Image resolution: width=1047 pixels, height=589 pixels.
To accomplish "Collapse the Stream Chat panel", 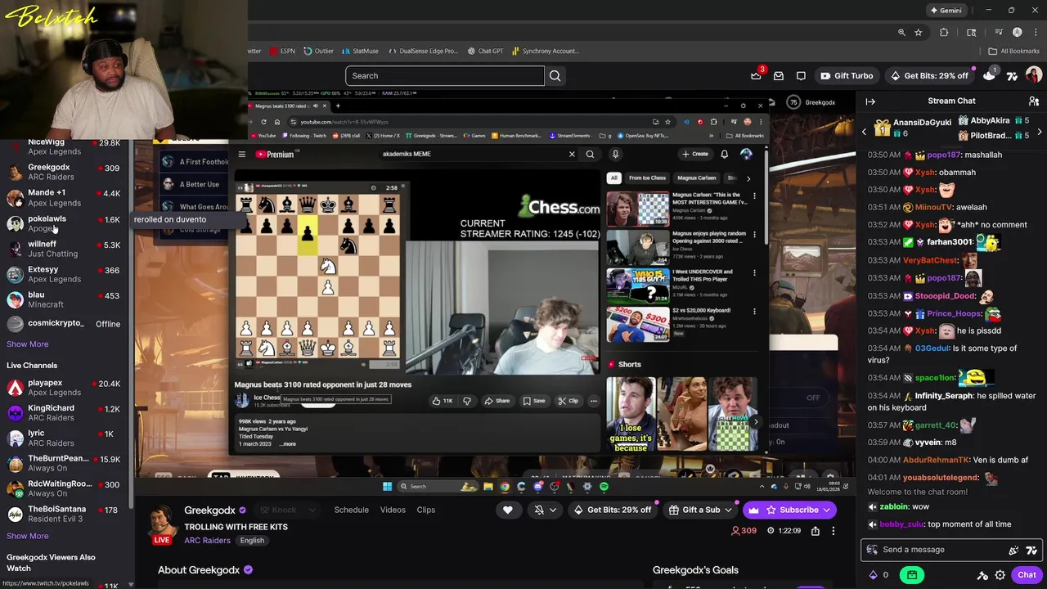I will point(870,101).
